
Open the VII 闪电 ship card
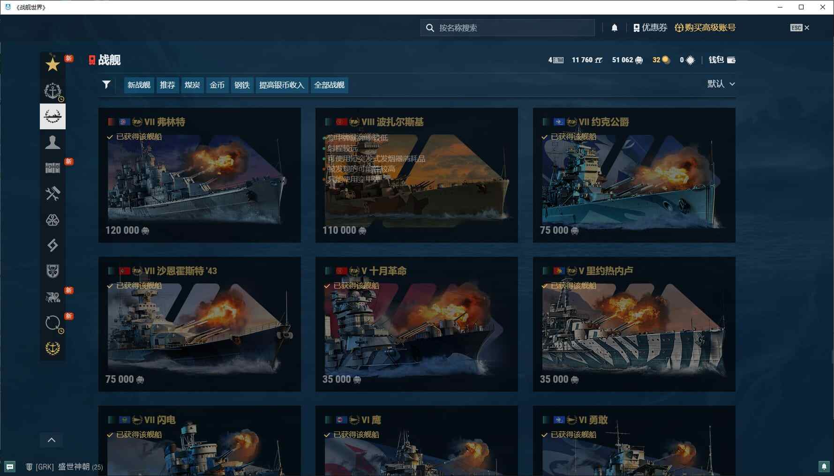pyautogui.click(x=200, y=441)
